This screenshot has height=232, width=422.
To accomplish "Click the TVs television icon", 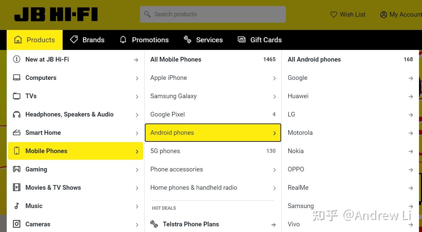I will pyautogui.click(x=17, y=96).
